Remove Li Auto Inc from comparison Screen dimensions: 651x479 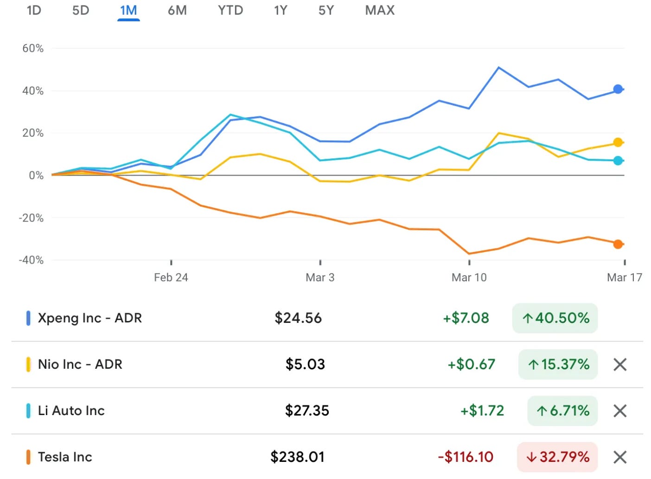[620, 411]
